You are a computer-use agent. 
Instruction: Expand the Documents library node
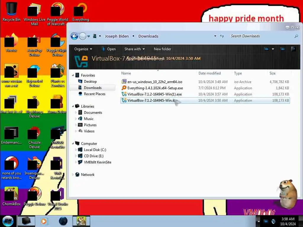pyautogui.click(x=76, y=113)
